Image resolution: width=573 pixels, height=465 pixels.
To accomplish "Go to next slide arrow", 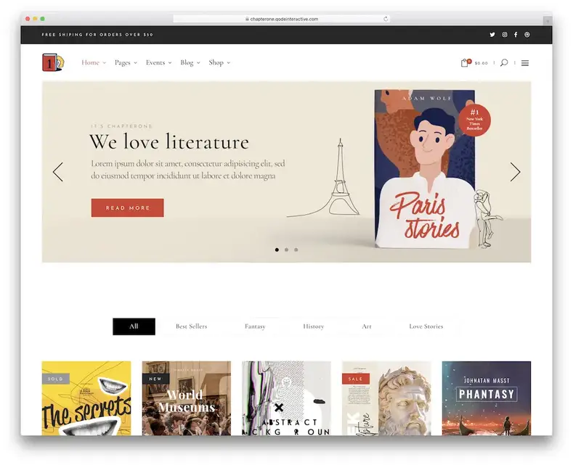I will point(515,172).
